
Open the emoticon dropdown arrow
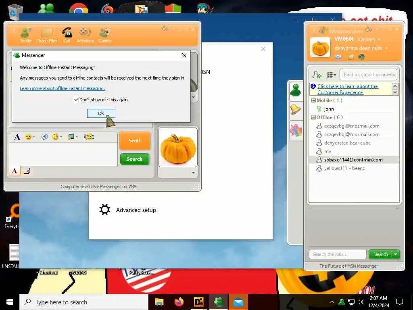pyautogui.click(x=34, y=137)
